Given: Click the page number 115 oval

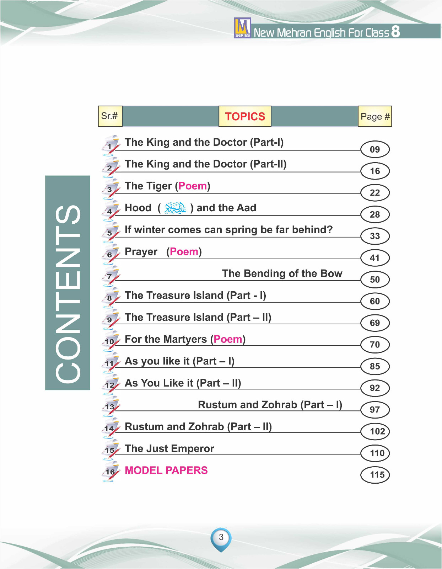Looking at the screenshot, I should (375, 475).
